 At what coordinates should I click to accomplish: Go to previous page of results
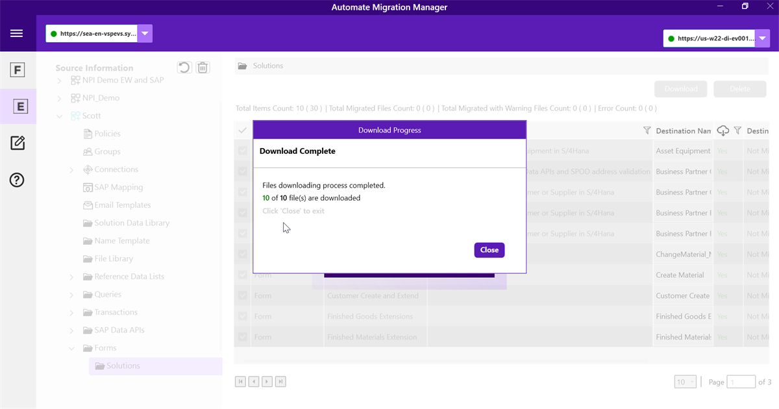(254, 382)
